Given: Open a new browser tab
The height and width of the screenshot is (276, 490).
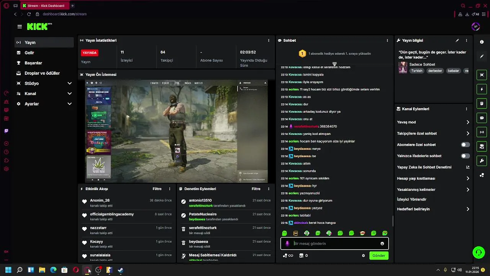Looking at the screenshot, I should coord(72,6).
